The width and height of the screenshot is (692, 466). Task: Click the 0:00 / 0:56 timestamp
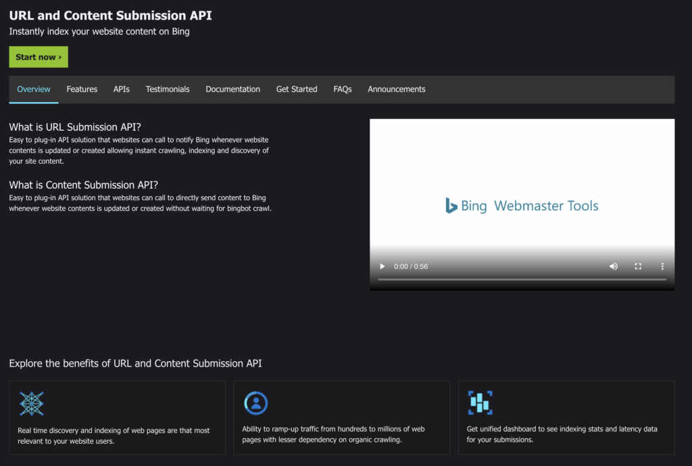[411, 266]
